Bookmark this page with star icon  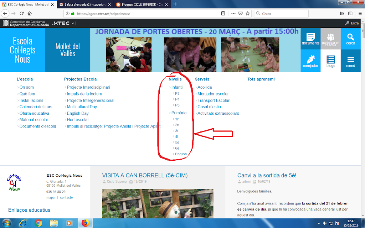[x=248, y=14]
